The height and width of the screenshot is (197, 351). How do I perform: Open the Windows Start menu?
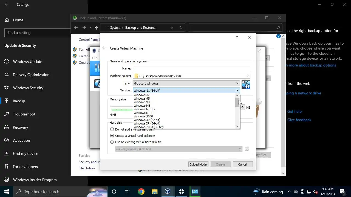tap(7, 192)
